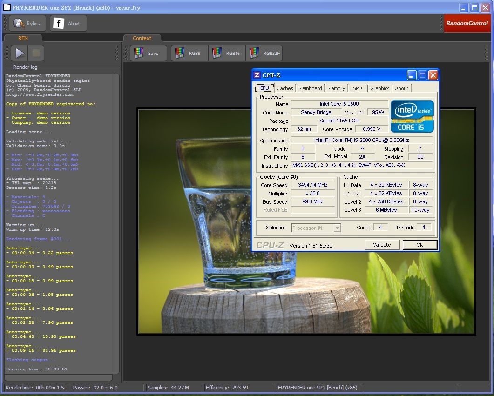Select the REN tab
The image size is (494, 396).
23,38
